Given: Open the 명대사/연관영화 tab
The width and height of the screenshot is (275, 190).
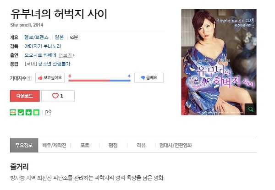Looking at the screenshot, I should click(x=176, y=145).
